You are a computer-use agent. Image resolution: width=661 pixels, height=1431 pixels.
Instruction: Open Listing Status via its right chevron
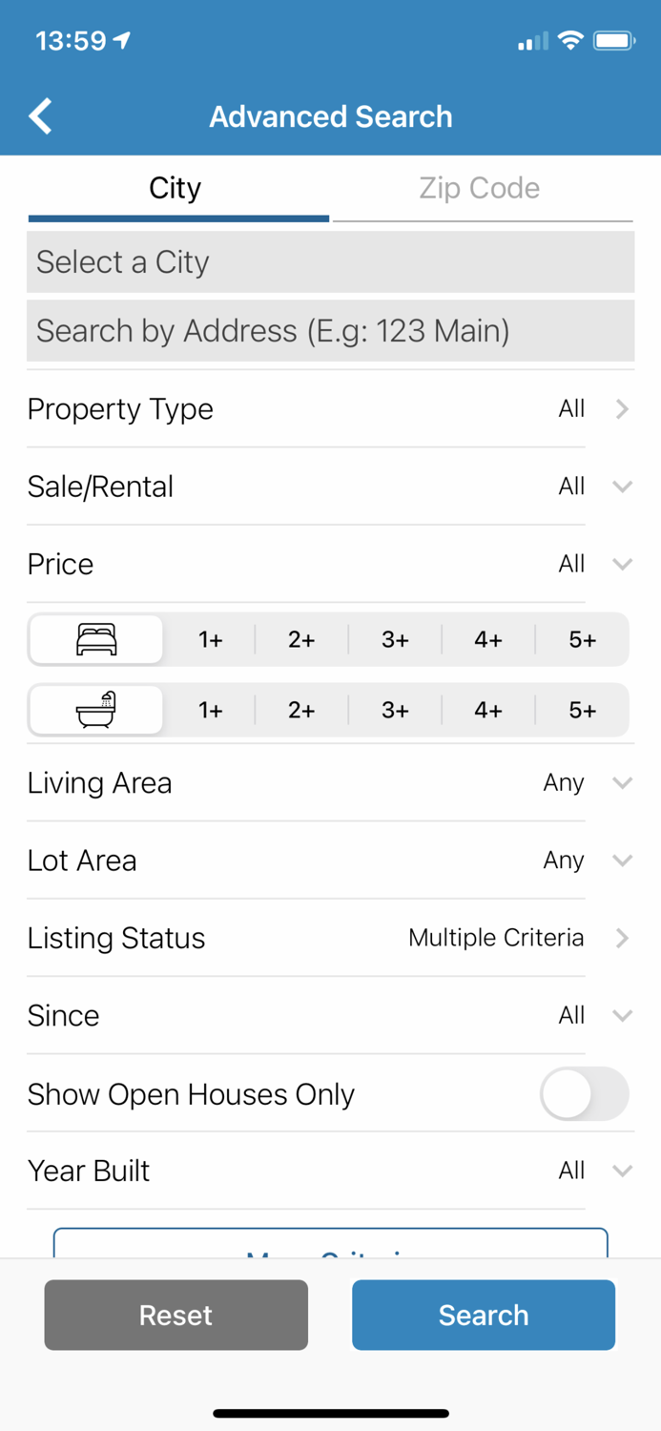tap(621, 938)
